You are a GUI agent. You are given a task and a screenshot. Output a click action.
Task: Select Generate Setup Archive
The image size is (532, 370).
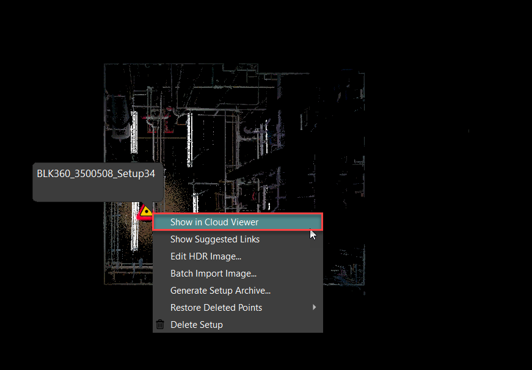coord(238,291)
